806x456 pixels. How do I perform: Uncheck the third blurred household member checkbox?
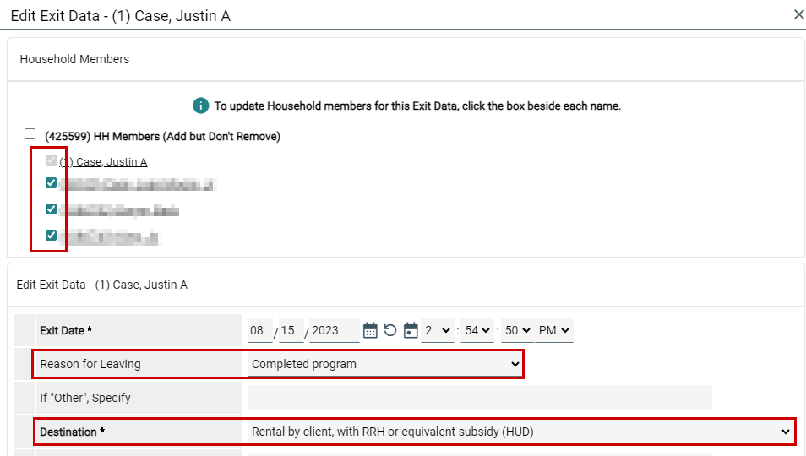click(x=51, y=236)
